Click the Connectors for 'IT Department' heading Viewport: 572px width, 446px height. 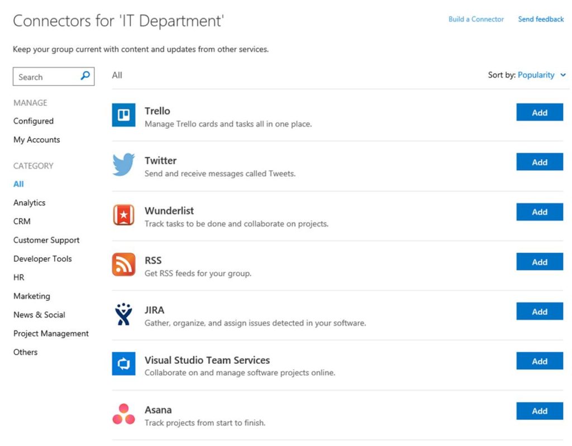pyautogui.click(x=118, y=21)
